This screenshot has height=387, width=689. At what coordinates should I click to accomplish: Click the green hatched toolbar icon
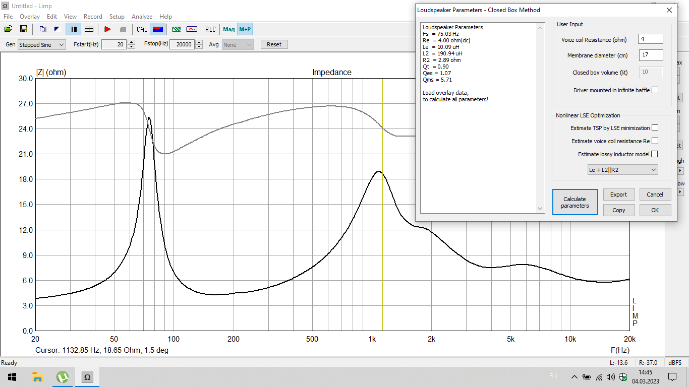click(x=177, y=29)
